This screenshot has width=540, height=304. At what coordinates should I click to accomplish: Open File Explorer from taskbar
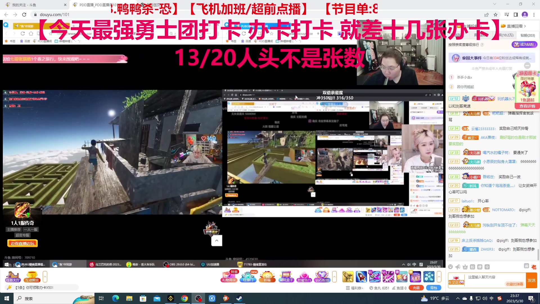(x=129, y=298)
